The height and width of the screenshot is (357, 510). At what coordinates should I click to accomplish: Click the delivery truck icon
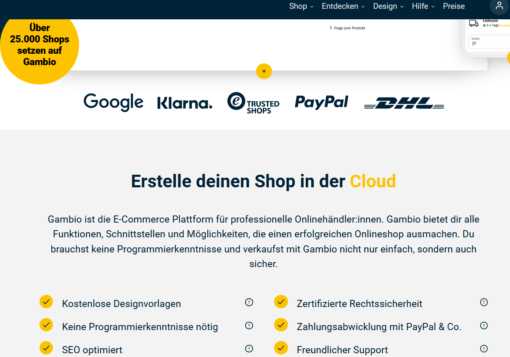(474, 24)
